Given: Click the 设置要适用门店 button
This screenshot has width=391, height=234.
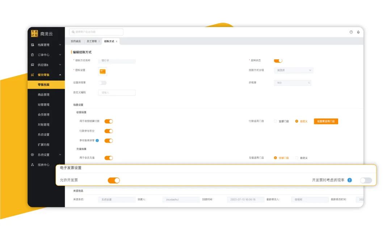Looking at the screenshot, I should (x=326, y=122).
